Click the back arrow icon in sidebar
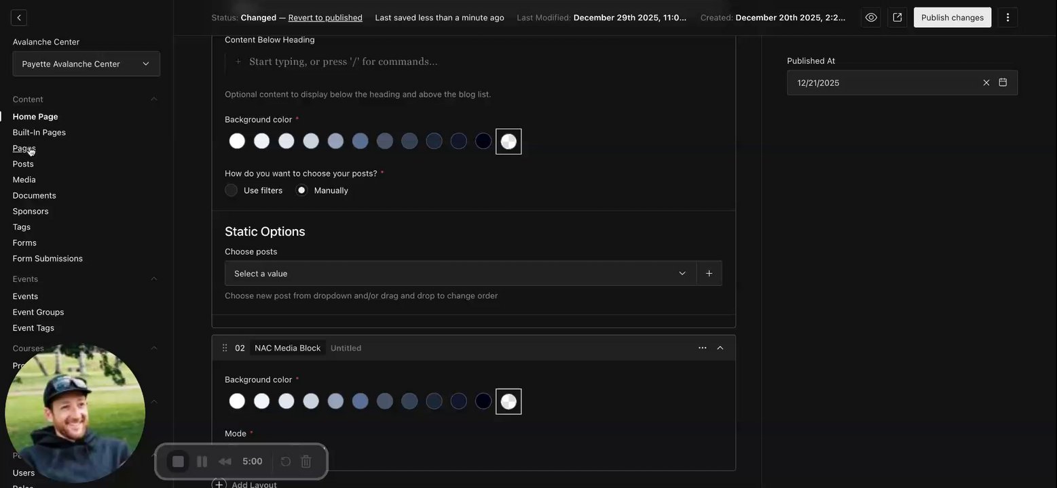1057x488 pixels. point(19,18)
